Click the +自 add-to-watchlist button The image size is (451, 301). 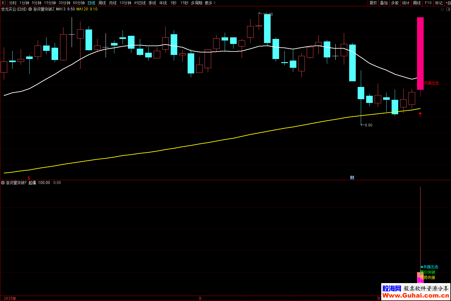pos(448,3)
